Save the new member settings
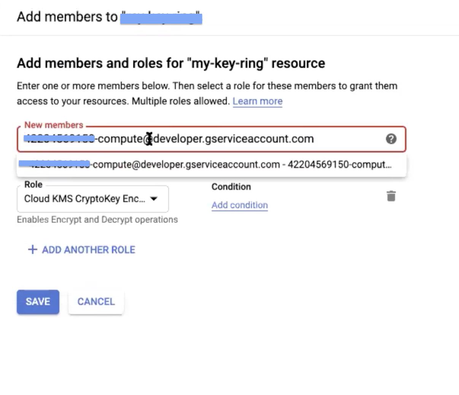Screen dimensions: 459x395 38,302
